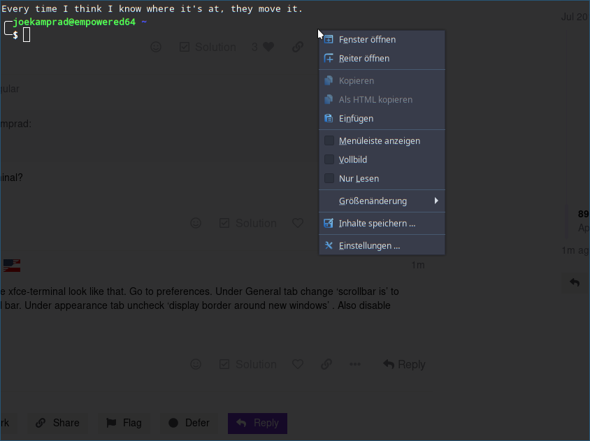
Task: Toggle the Vollbild checkbox
Action: click(x=329, y=160)
